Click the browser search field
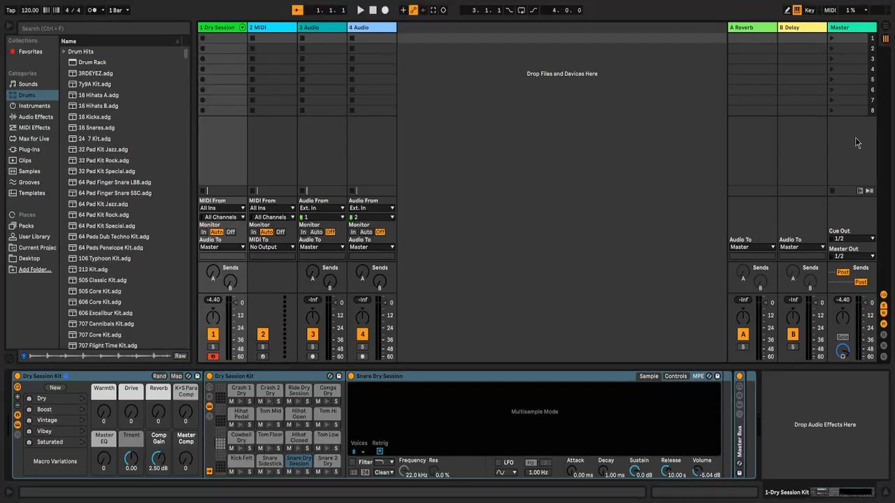 [98, 29]
